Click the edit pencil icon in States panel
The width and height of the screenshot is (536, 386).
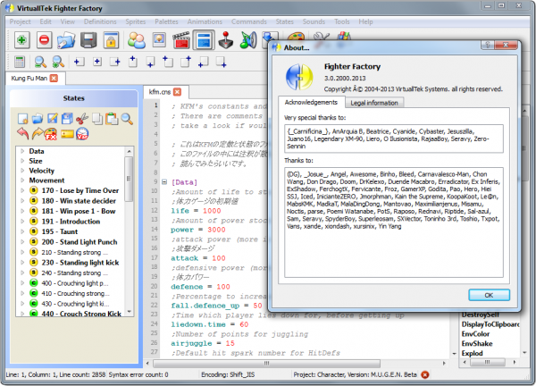(53, 118)
